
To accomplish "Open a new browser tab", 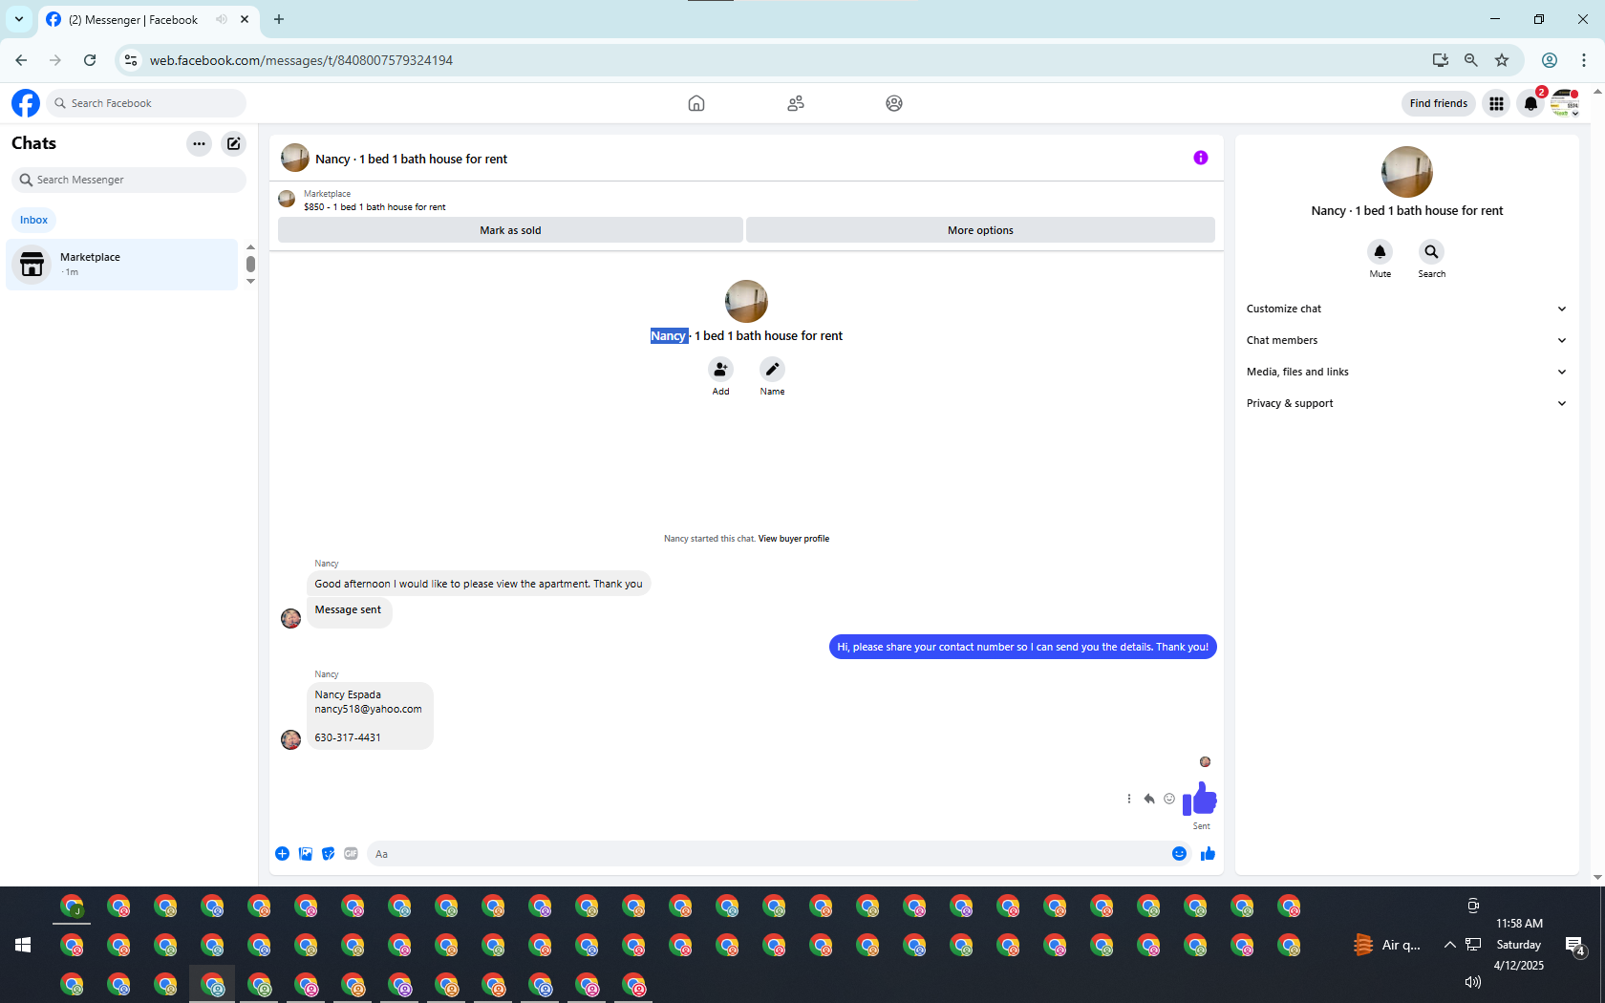I will 279,19.
